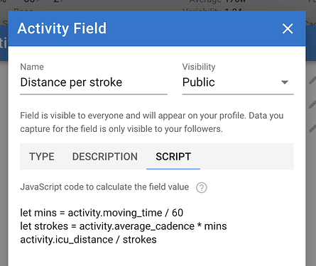This screenshot has width=316, height=266.
Task: Open the Public visibility combo box
Action: pos(238,82)
